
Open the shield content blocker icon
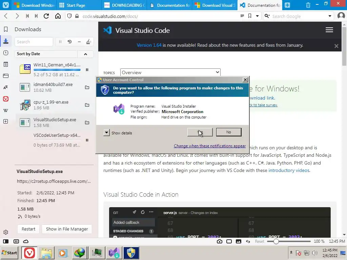tap(69, 16)
